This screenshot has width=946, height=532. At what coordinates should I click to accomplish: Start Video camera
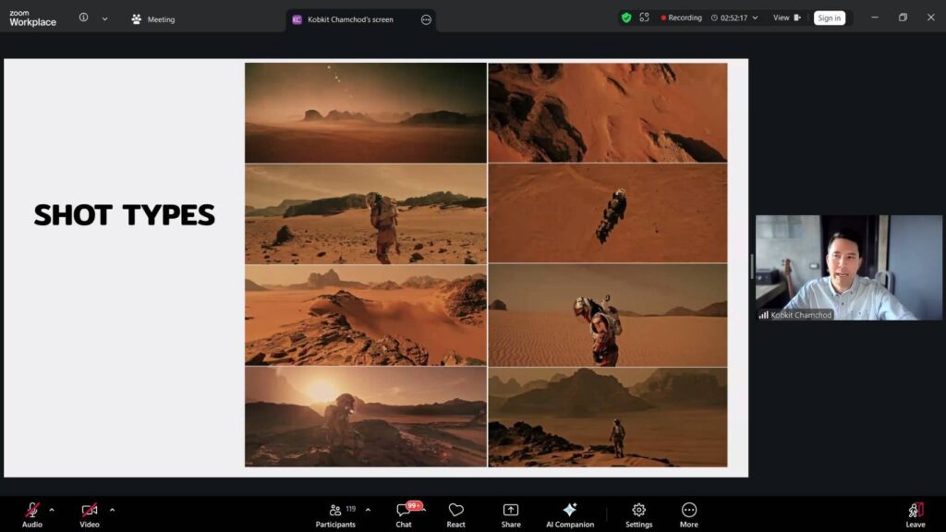click(90, 515)
